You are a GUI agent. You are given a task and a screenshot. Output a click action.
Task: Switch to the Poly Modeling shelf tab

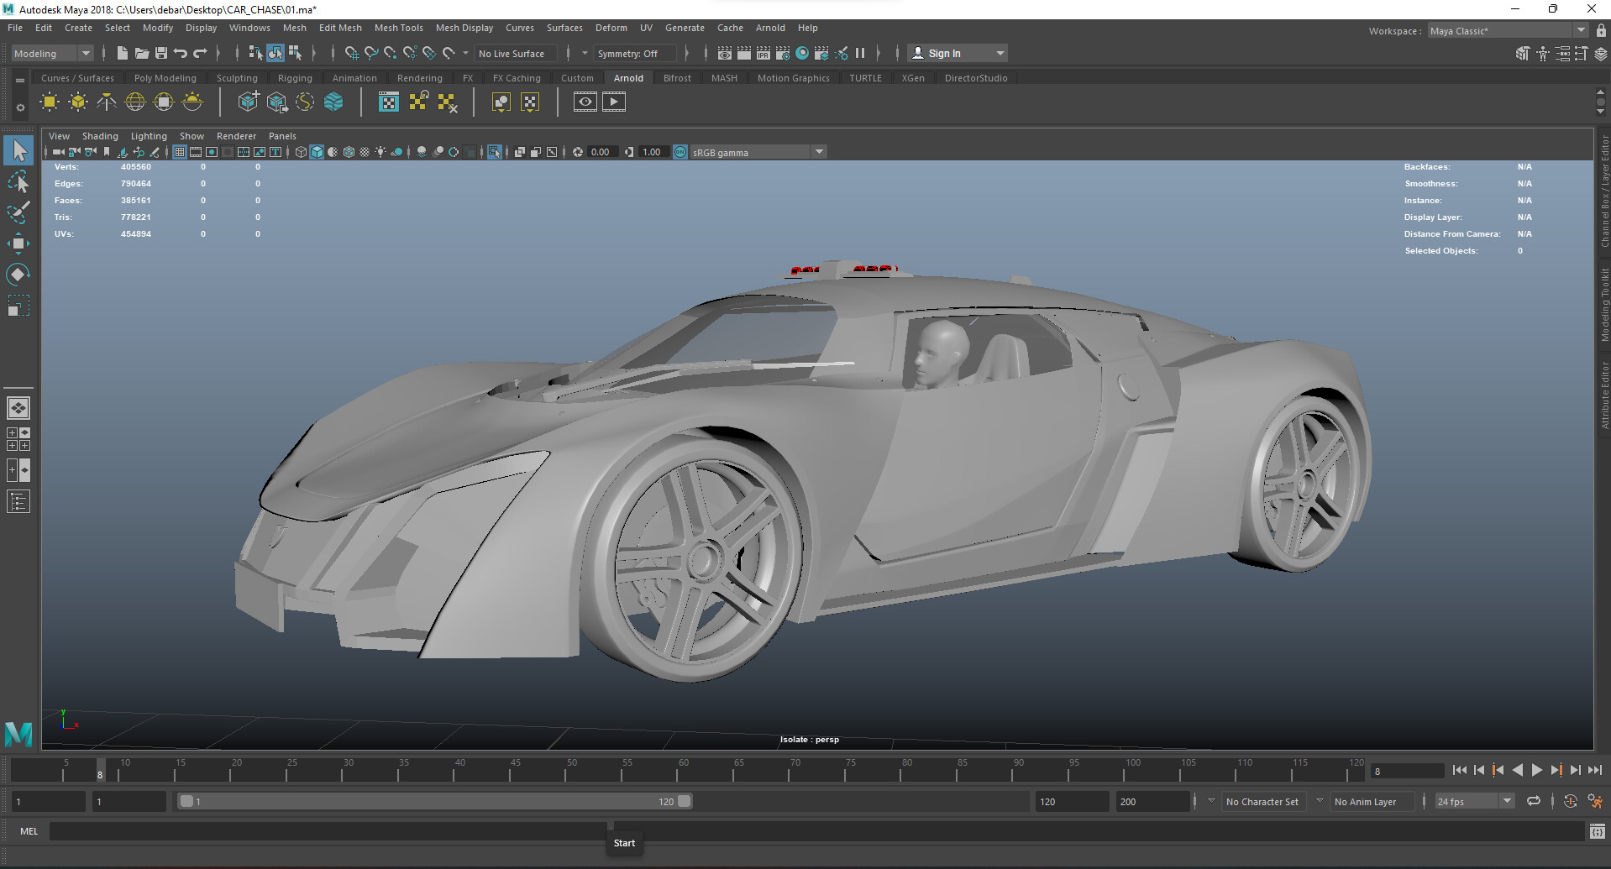click(x=165, y=77)
